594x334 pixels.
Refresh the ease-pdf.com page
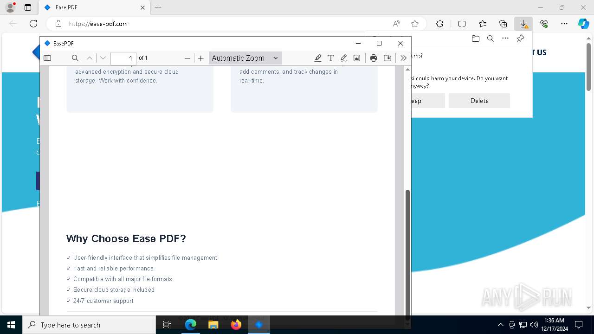(33, 24)
